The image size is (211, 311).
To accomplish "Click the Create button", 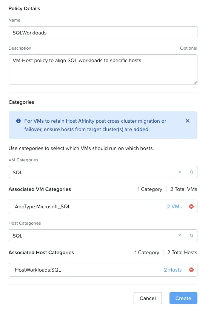I will point(183,298).
